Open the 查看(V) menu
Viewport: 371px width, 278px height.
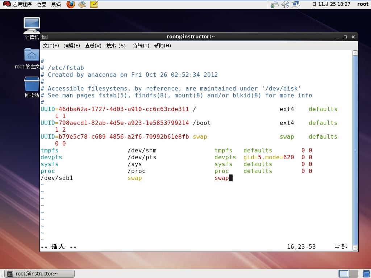pos(93,46)
